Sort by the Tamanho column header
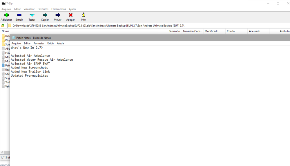 [170, 31]
